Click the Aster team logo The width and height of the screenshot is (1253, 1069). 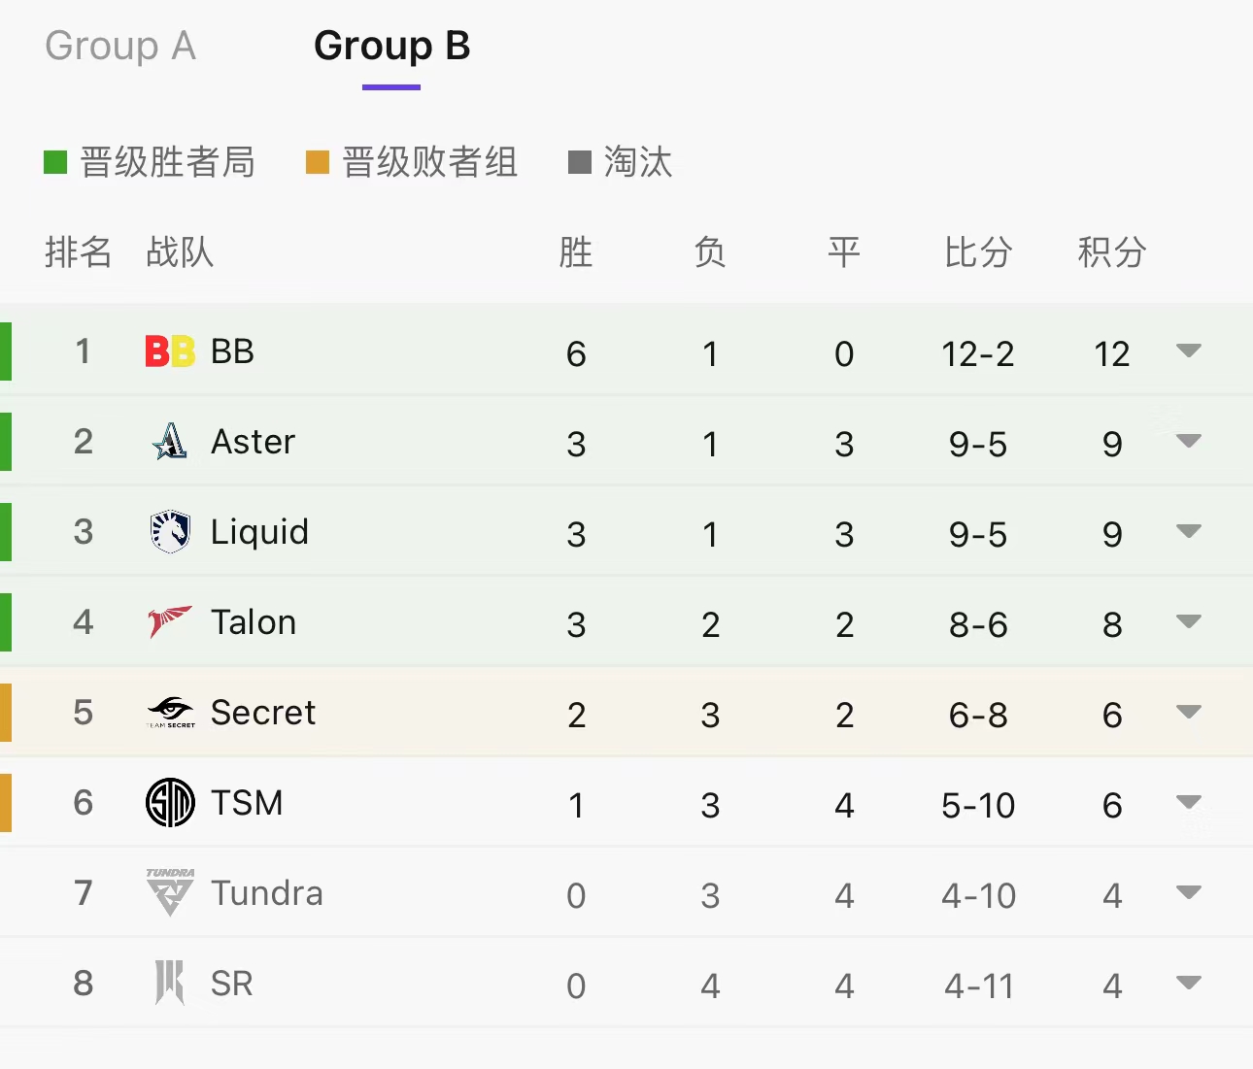click(170, 442)
